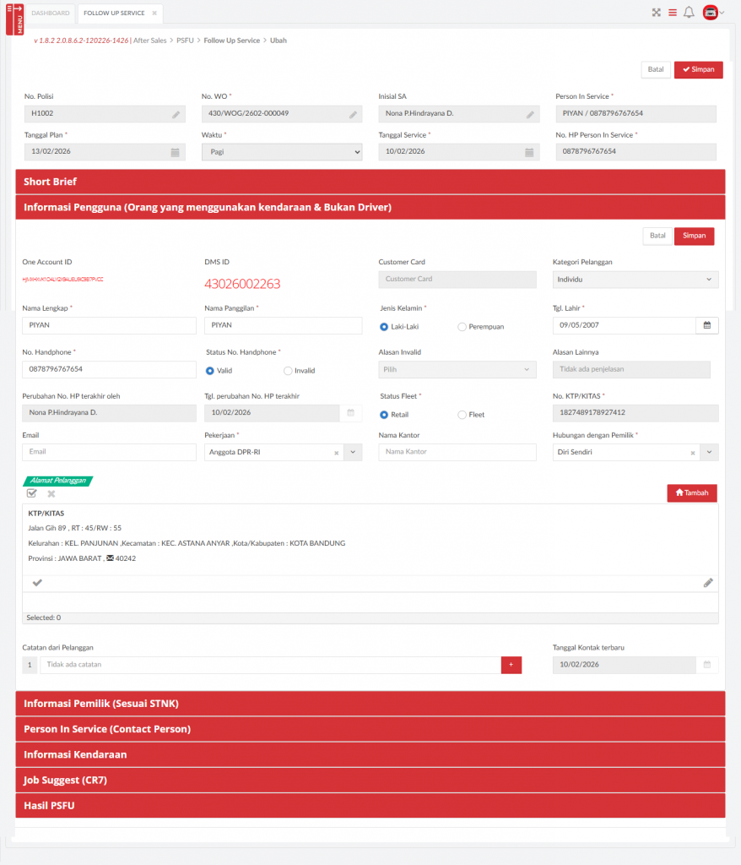Open the red MENU button

tap(14, 19)
